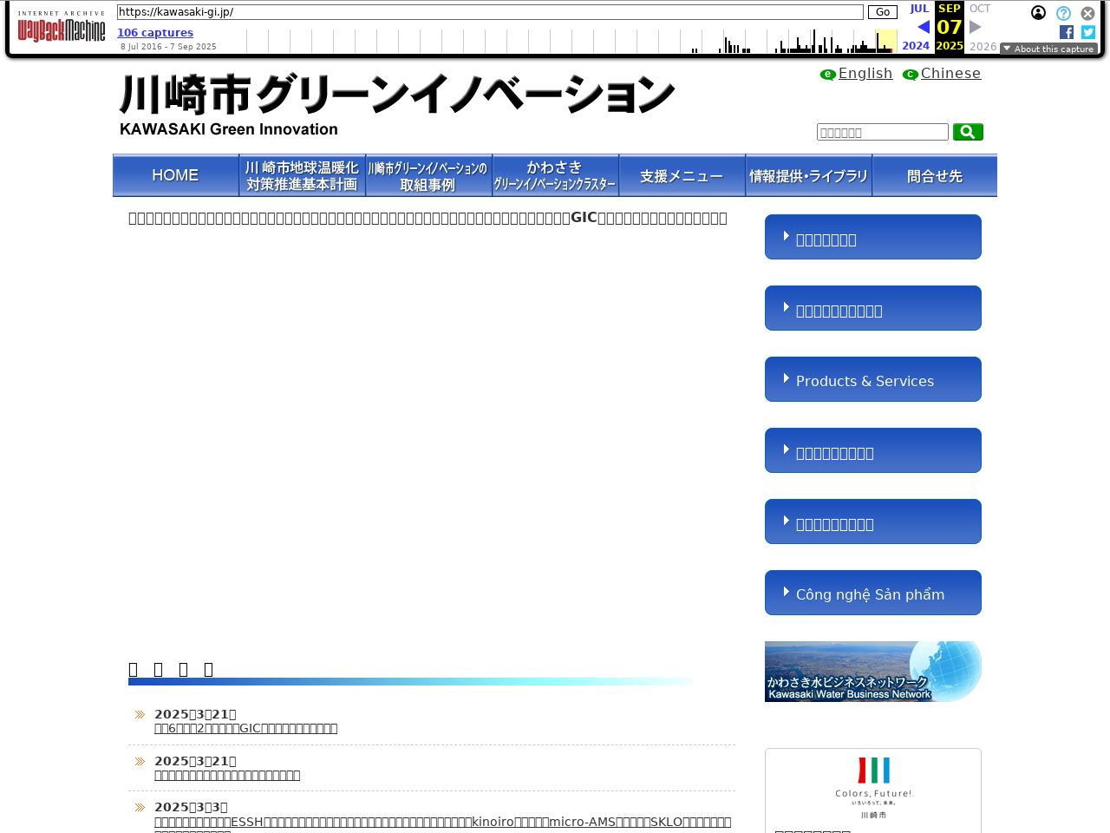Expand the Products & Services panel
1110x833 pixels.
(872, 380)
